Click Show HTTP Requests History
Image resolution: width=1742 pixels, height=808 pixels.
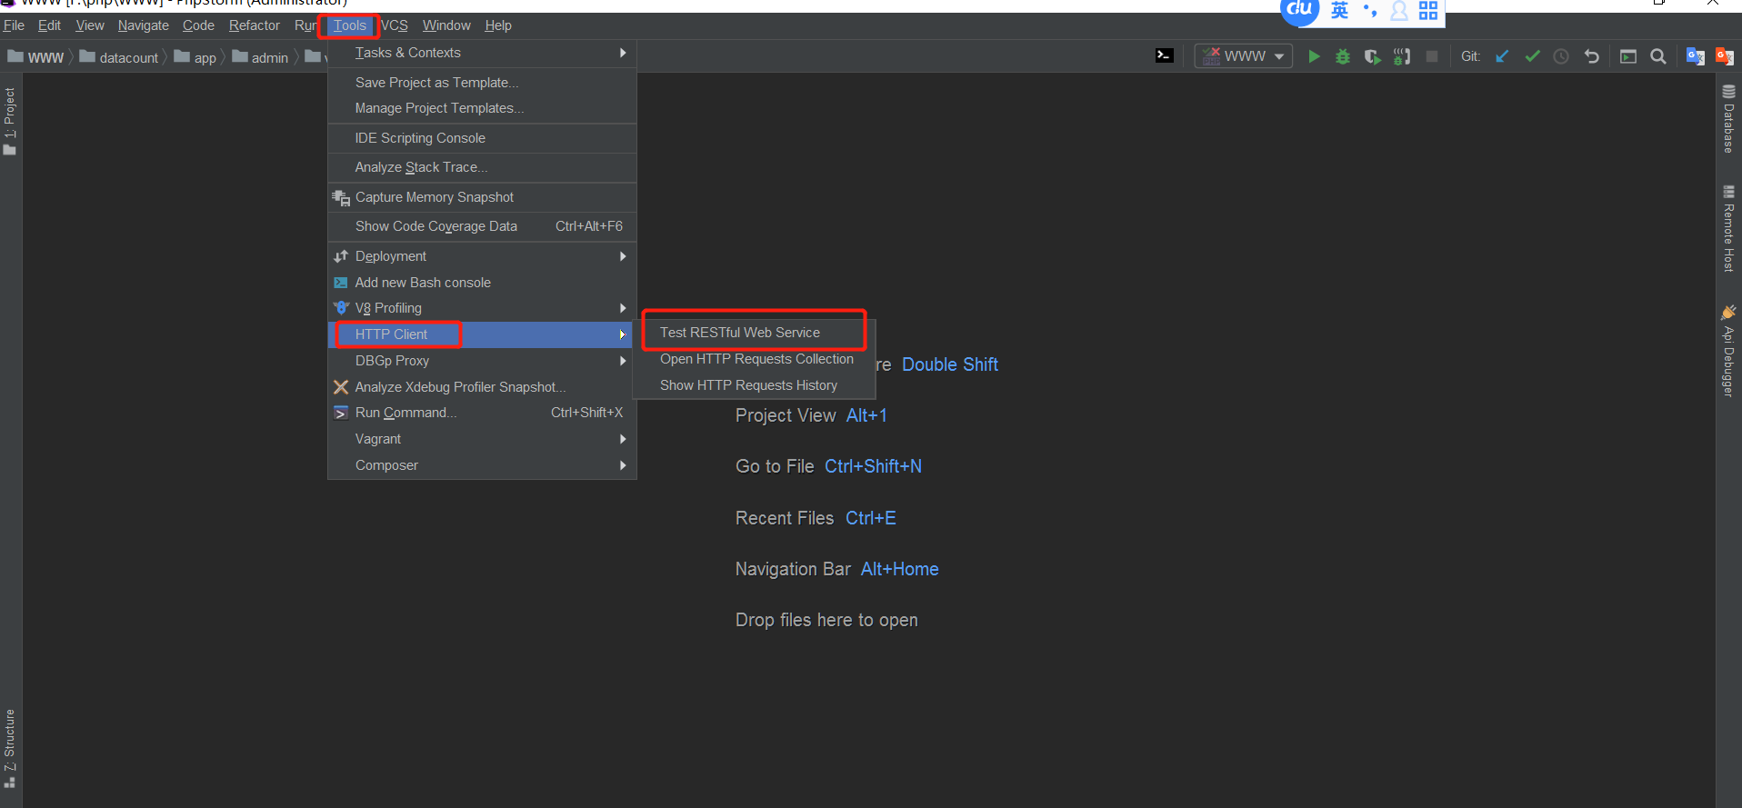click(x=748, y=385)
